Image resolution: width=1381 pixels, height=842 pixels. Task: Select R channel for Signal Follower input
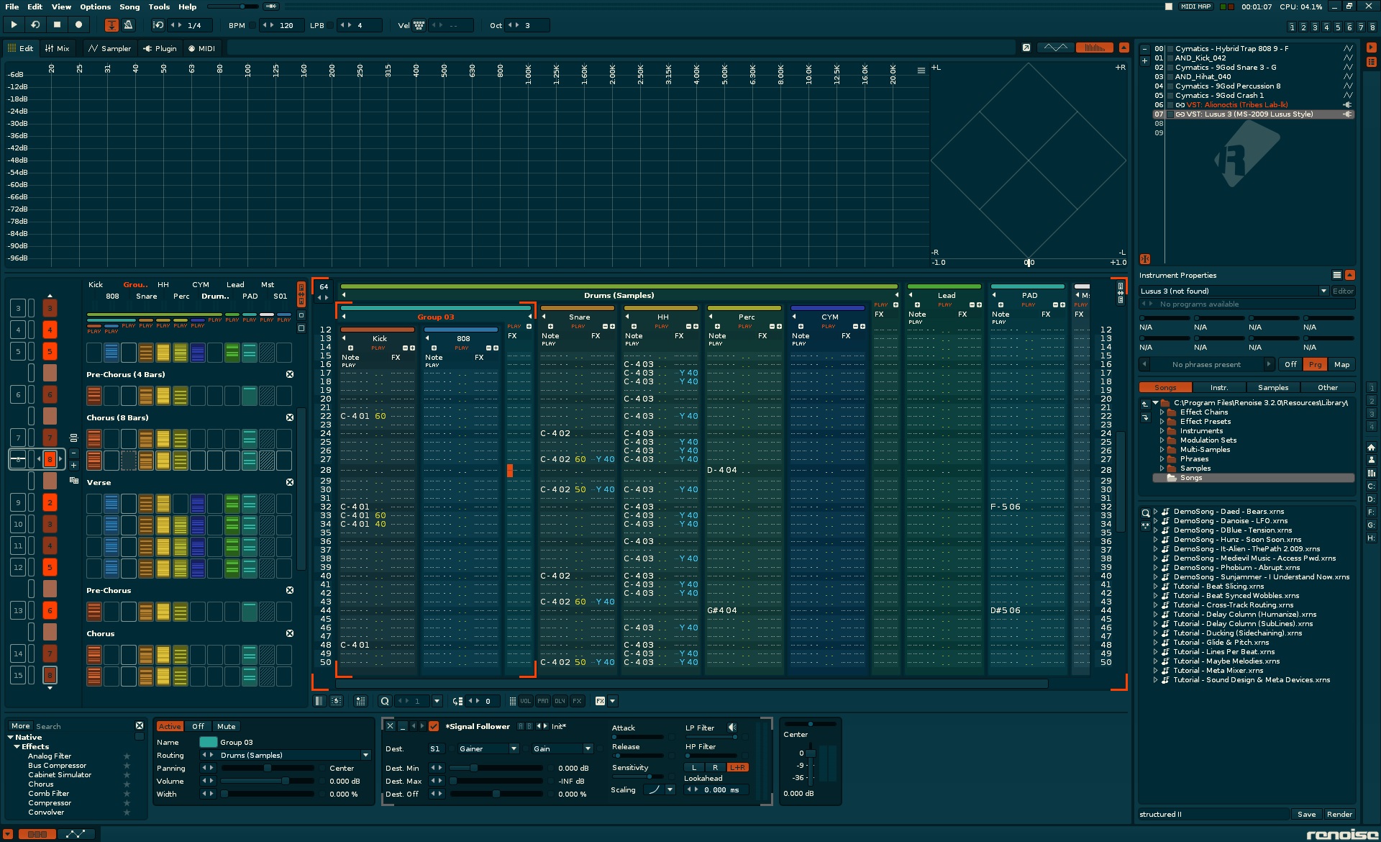(x=715, y=767)
